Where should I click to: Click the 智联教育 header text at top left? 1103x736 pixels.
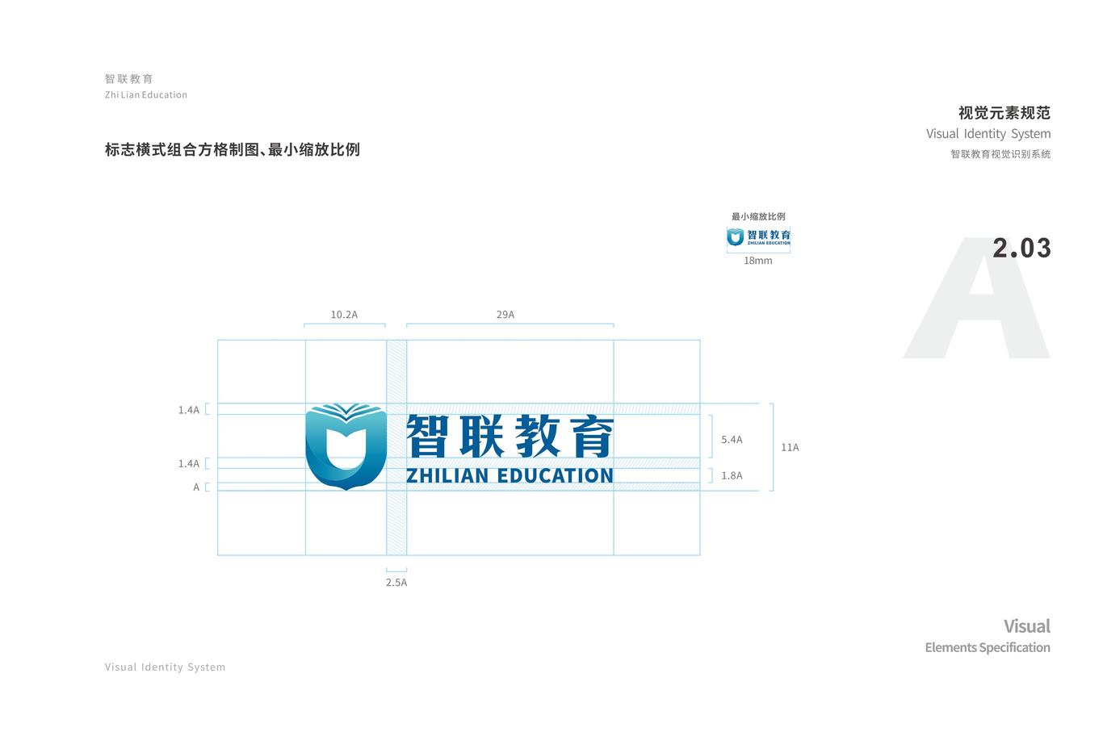pyautogui.click(x=129, y=78)
